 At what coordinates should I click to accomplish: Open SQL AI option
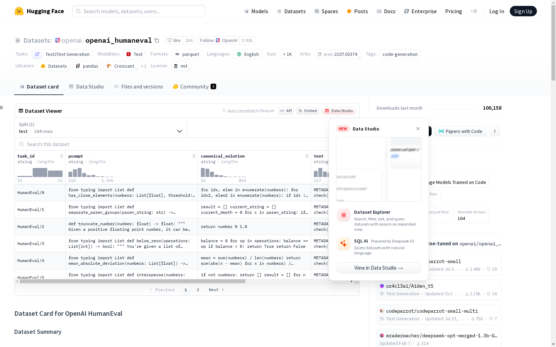[379, 246]
